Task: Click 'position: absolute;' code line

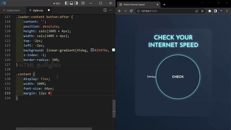Action: (42, 26)
